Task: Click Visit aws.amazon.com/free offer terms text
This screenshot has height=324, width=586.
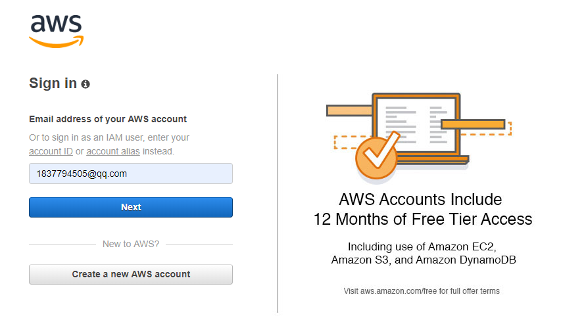Action: [422, 291]
